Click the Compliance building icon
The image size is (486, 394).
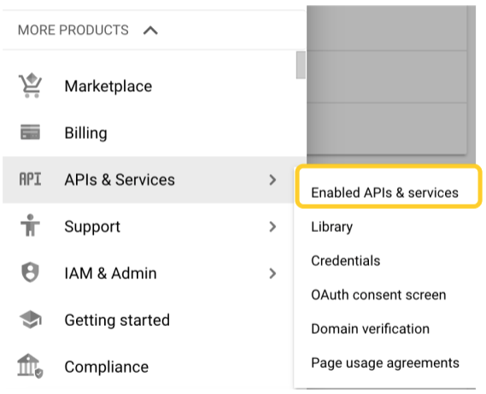pos(30,366)
